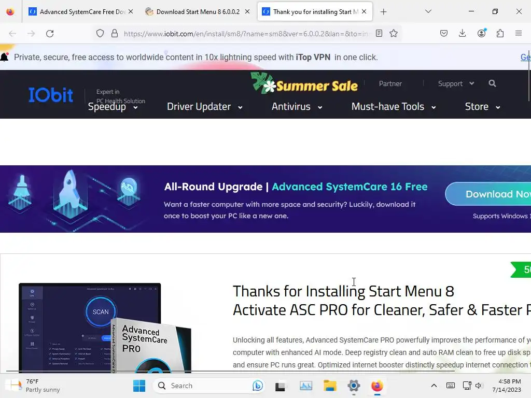Viewport: 531px width, 398px height.
Task: Reload the page with the refresh icon
Action: [x=50, y=34]
